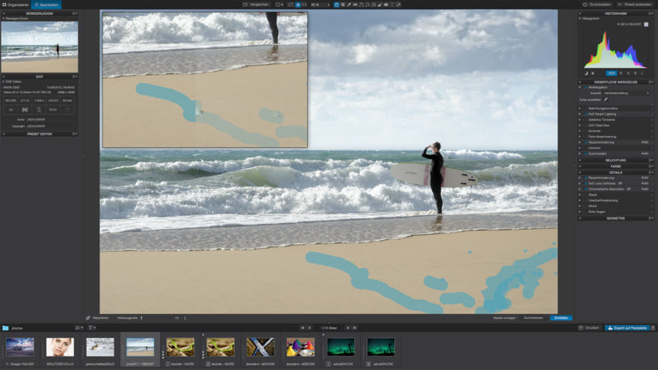Click the Zurücksetzen button in top bar

(x=595, y=4)
